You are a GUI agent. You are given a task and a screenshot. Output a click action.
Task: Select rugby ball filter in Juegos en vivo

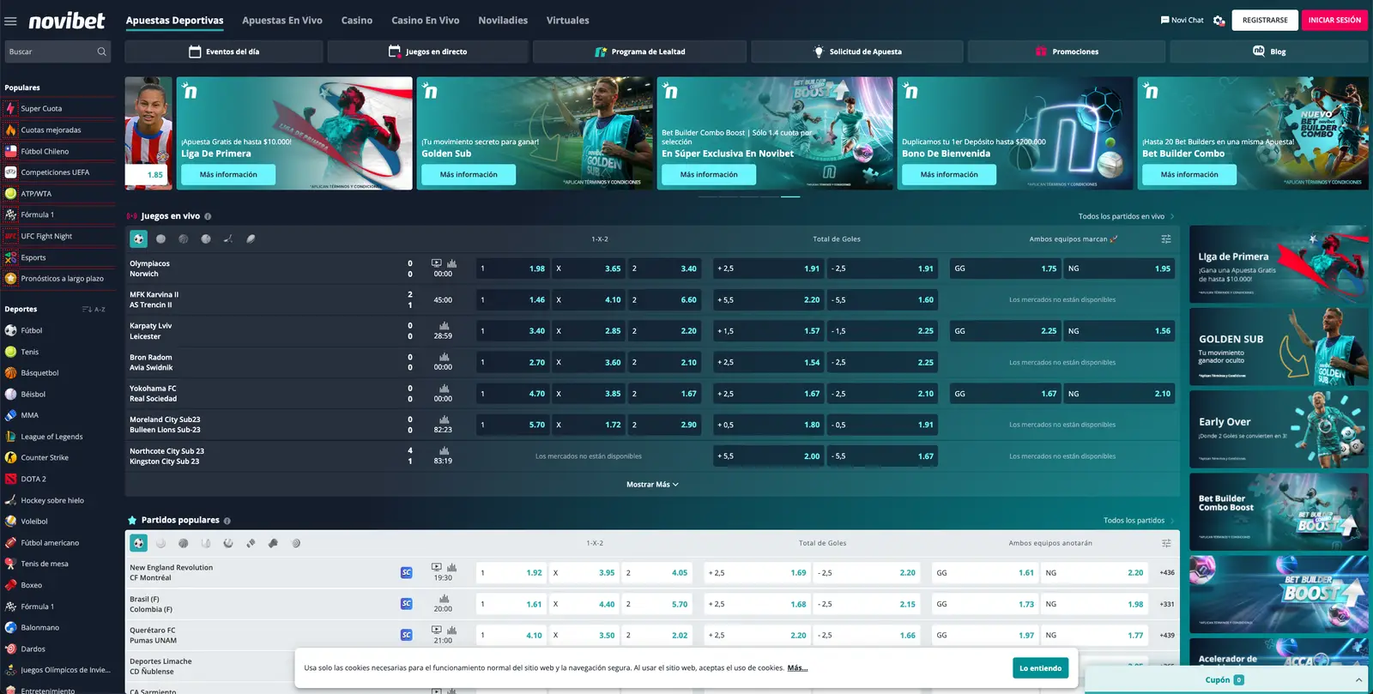(x=251, y=239)
